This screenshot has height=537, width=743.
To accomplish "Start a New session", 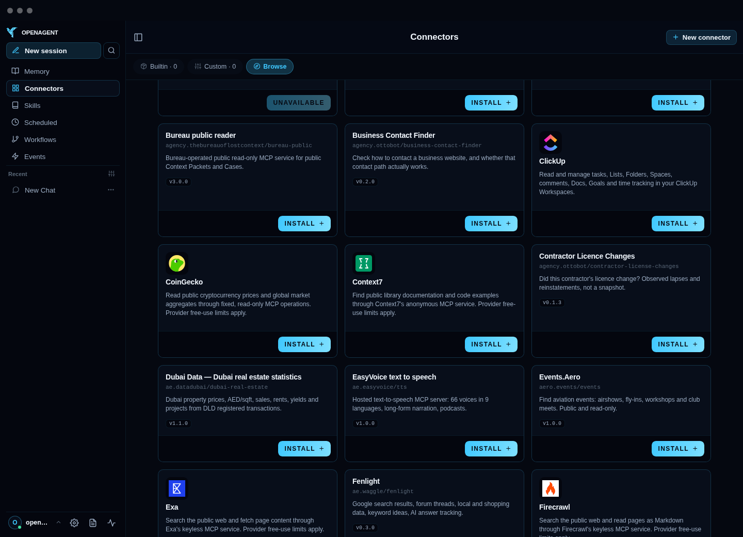I will coord(54,51).
